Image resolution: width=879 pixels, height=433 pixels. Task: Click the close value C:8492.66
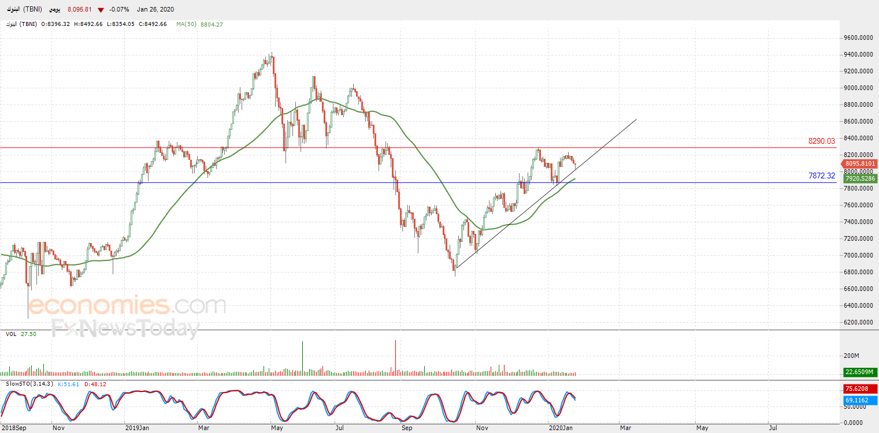pos(153,24)
